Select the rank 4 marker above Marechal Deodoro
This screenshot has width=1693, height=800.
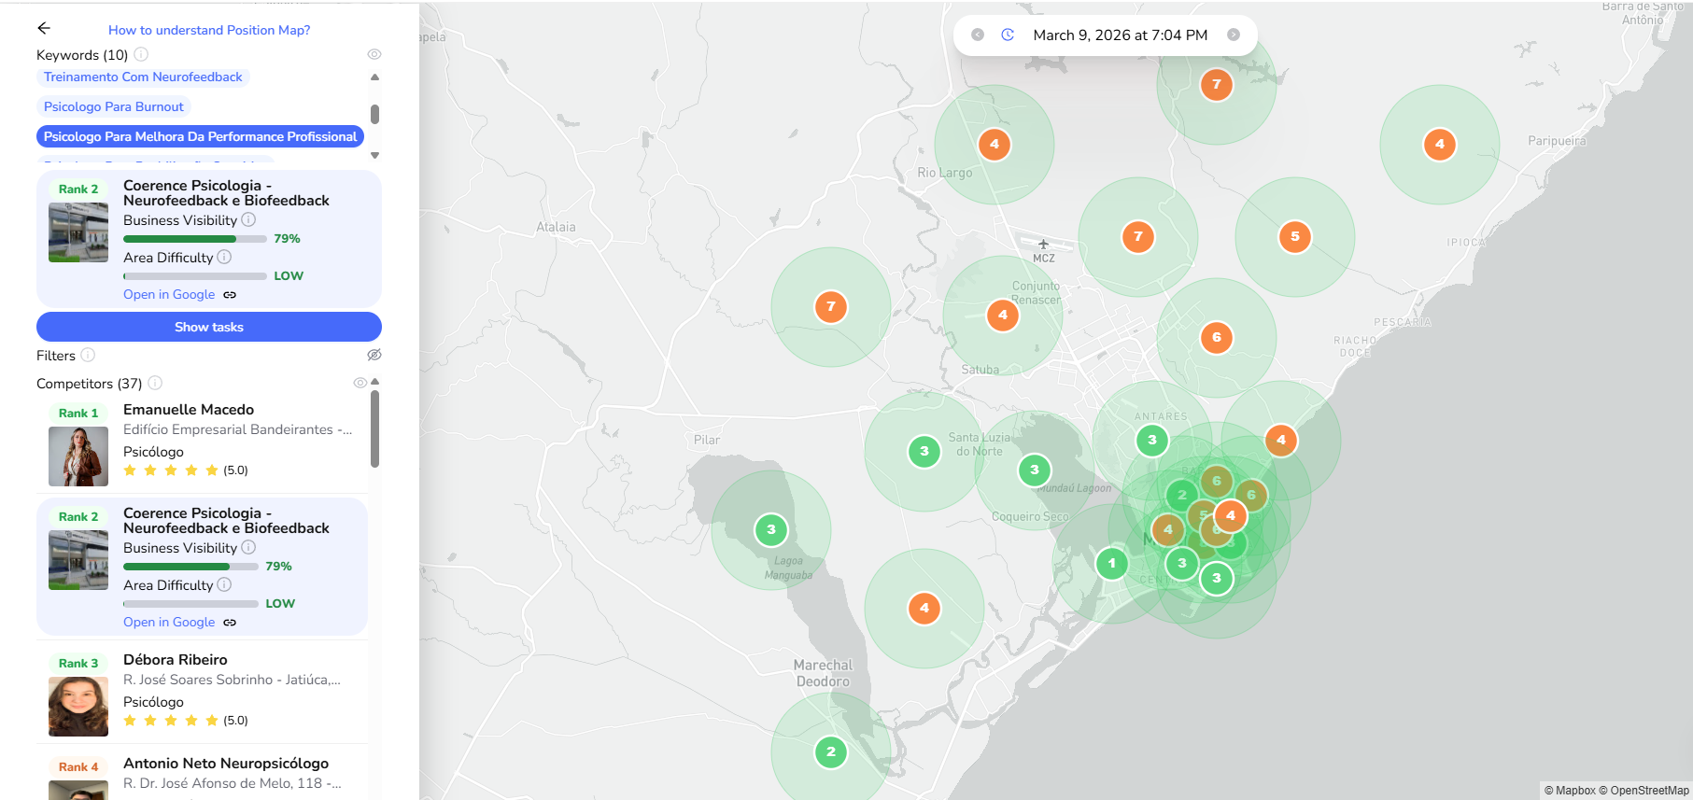(924, 608)
